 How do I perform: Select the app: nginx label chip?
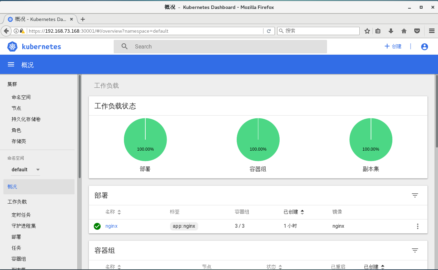point(184,226)
